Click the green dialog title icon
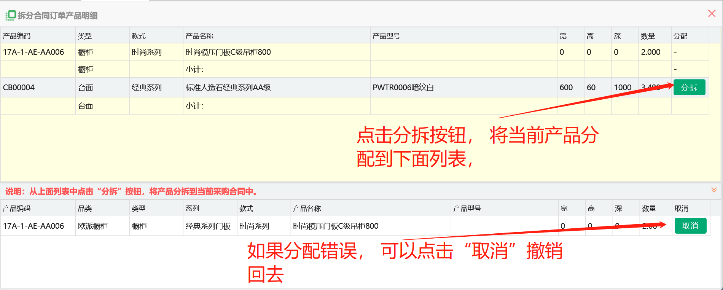Screen dimensions: 723x290 (x=11, y=15)
